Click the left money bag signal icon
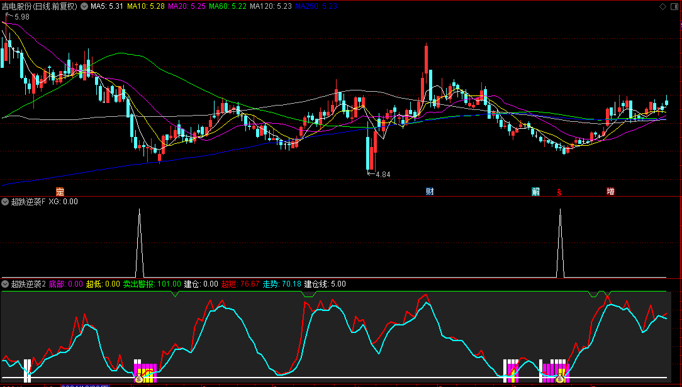 [138, 379]
